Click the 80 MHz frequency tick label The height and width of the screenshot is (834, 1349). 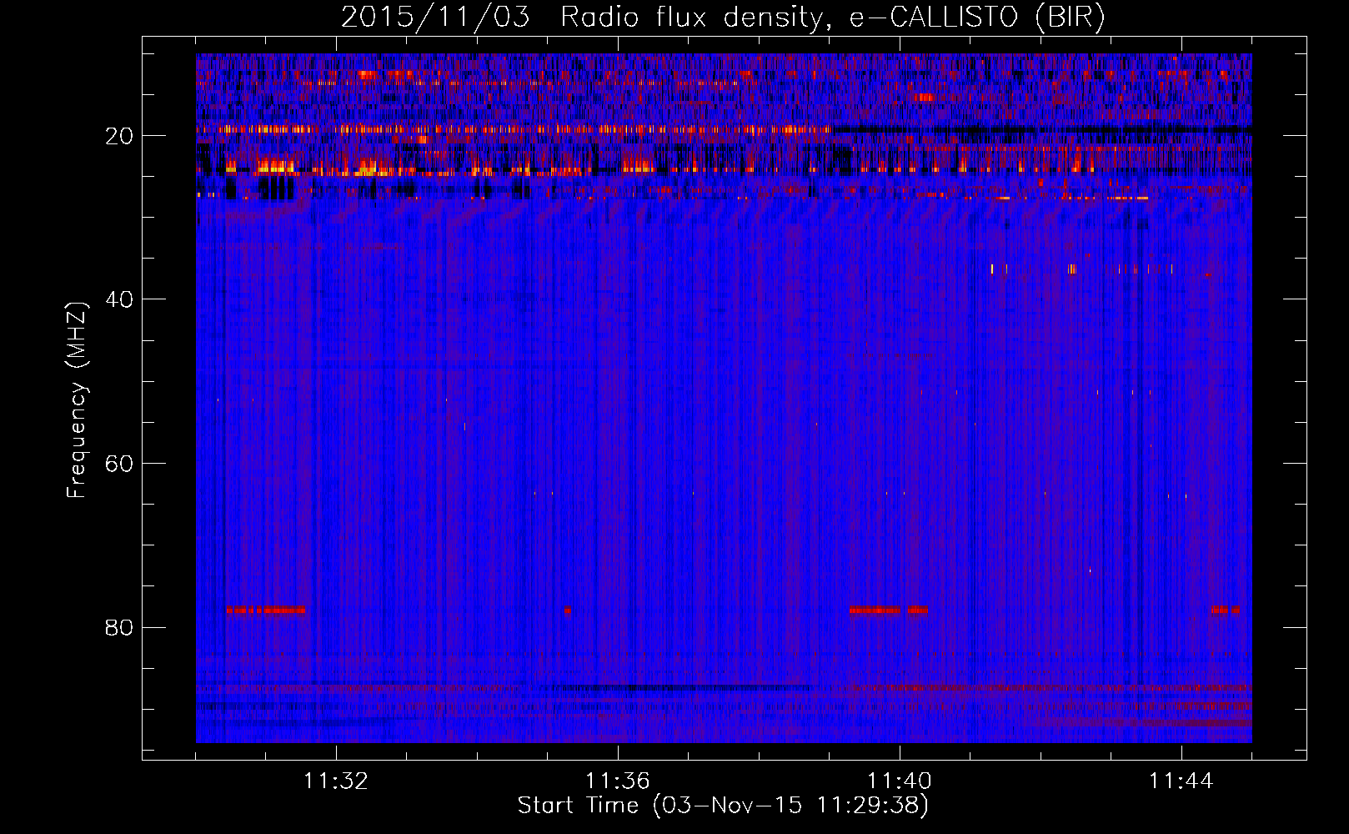pyautogui.click(x=119, y=627)
